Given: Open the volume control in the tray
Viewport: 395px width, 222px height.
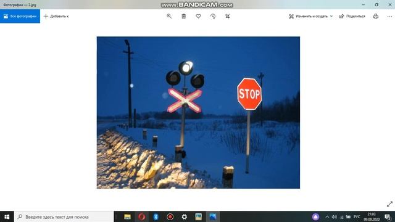Looking at the screenshot, I should pyautogui.click(x=335, y=216).
